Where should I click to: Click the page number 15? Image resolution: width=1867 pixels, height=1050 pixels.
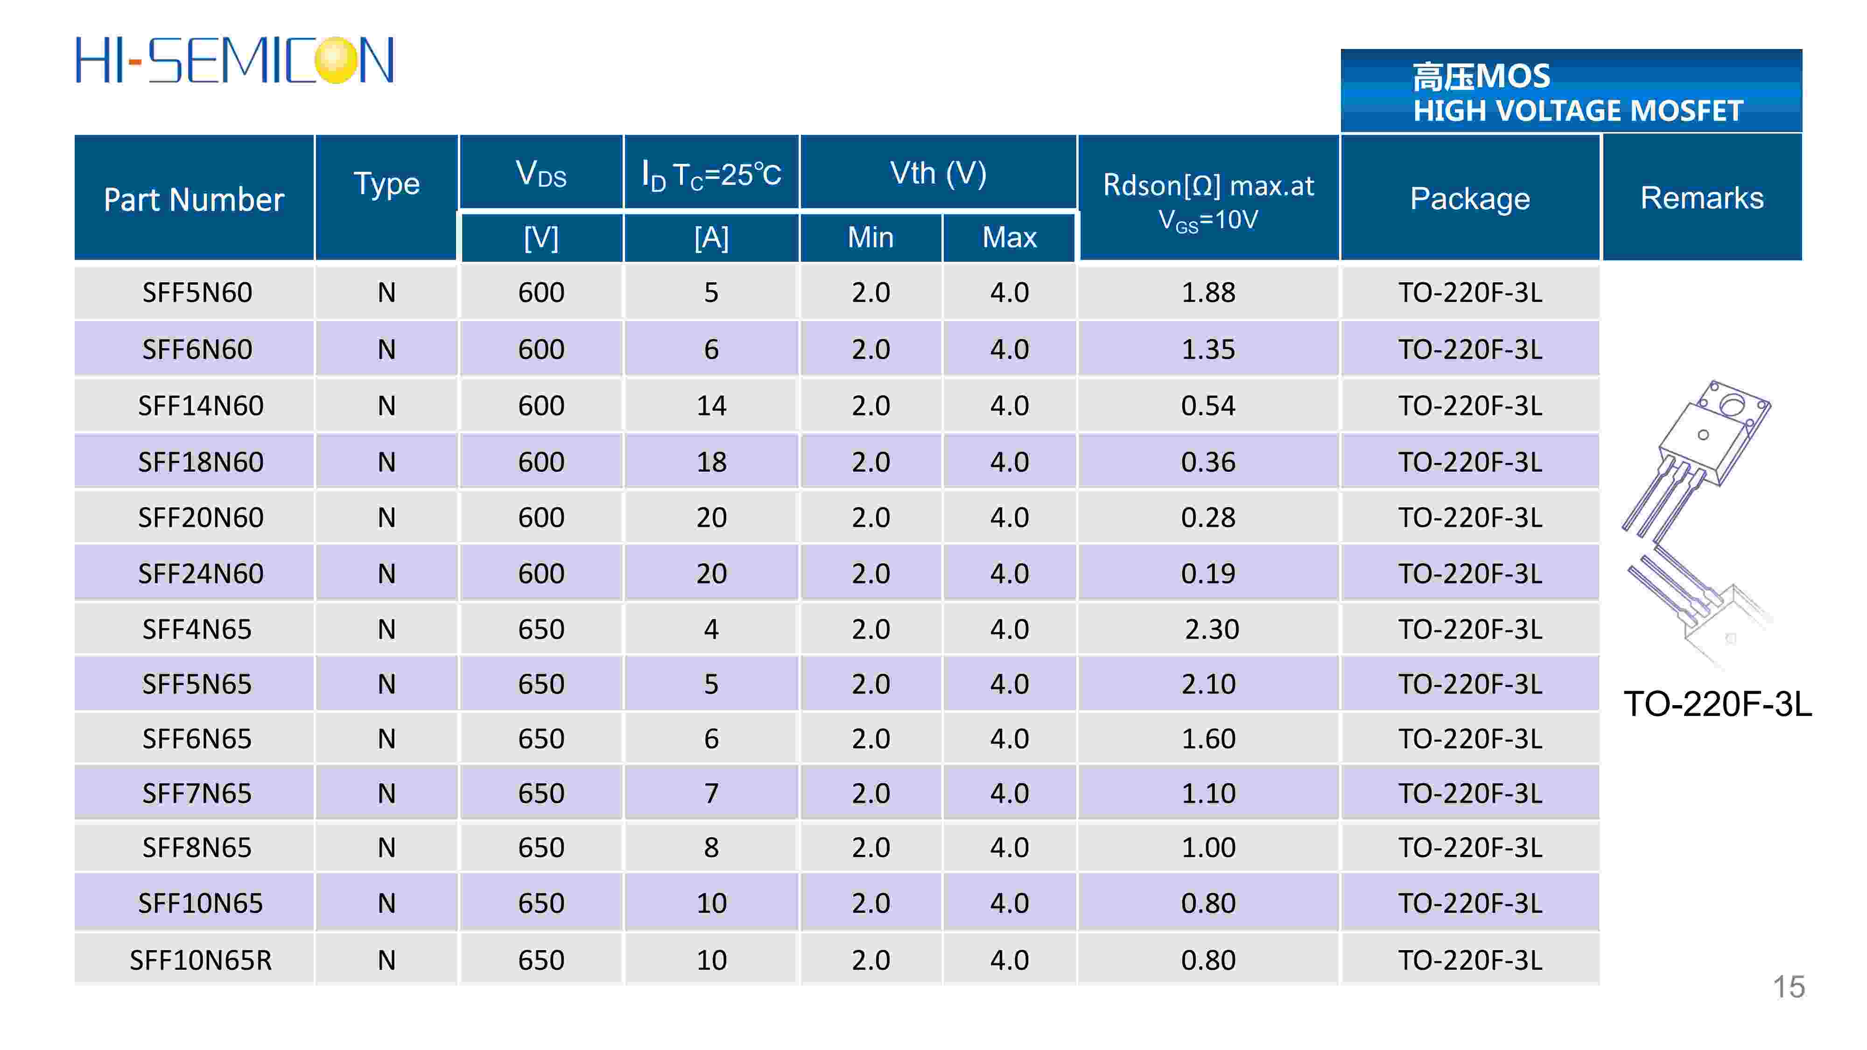point(1788,987)
